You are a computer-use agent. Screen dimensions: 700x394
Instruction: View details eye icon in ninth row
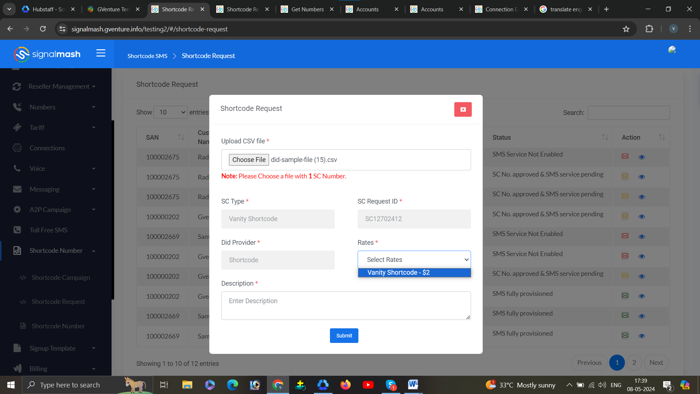click(642, 316)
